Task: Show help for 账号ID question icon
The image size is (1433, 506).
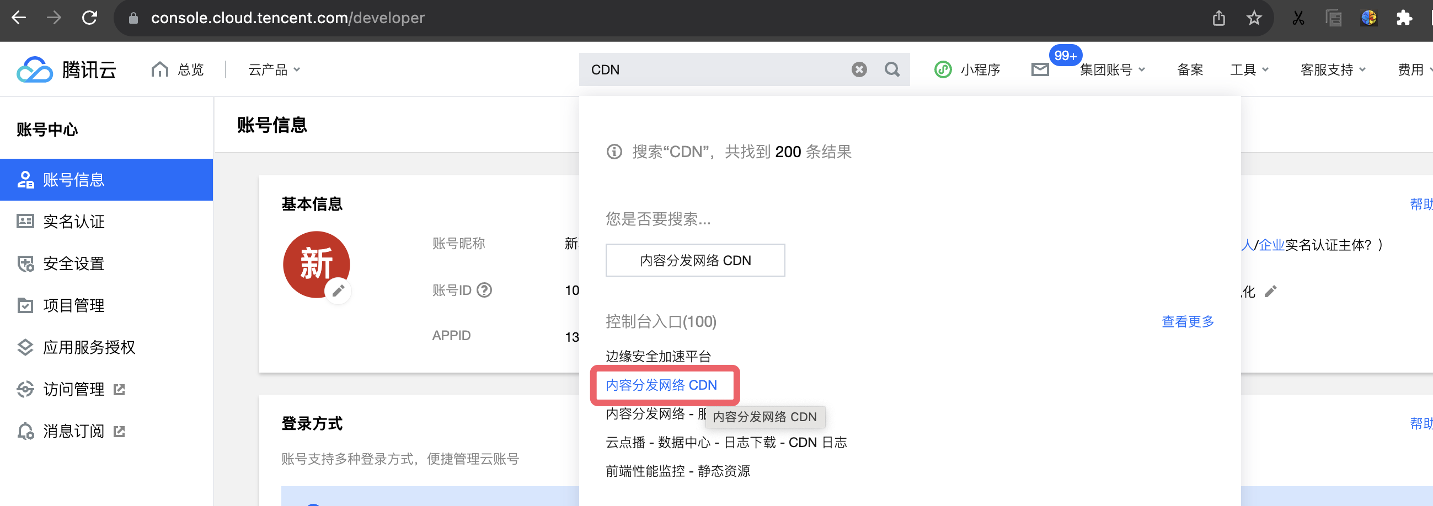Action: coord(484,290)
